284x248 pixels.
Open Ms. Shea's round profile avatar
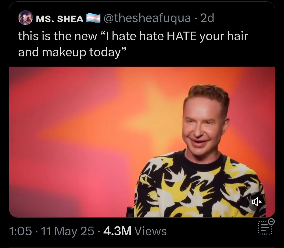point(26,18)
